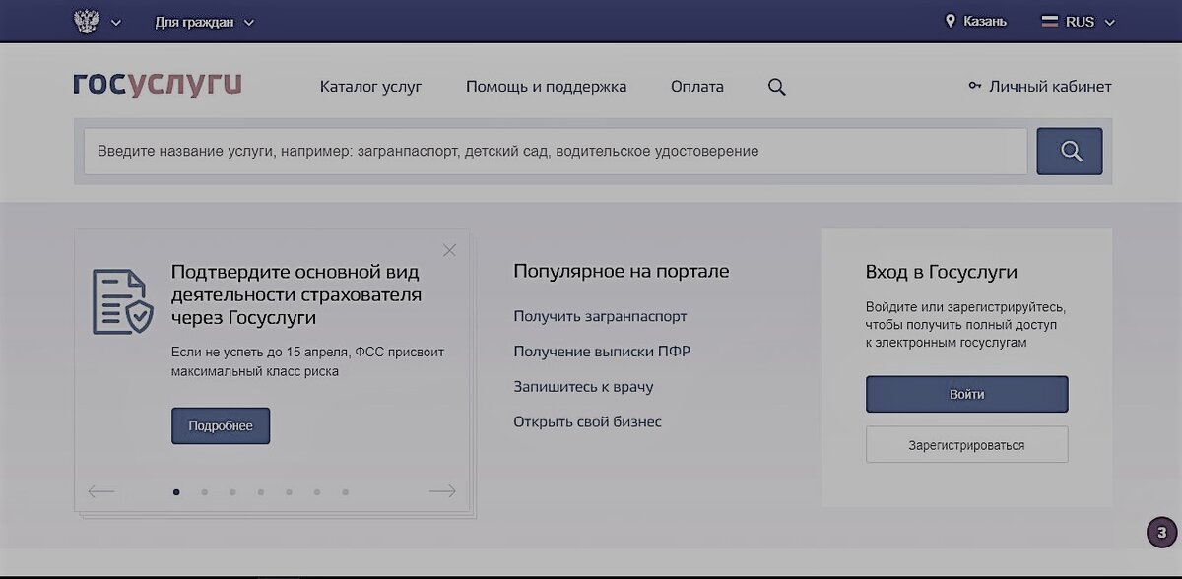Close the insurer activity banner
1182x579 pixels.
point(449,250)
